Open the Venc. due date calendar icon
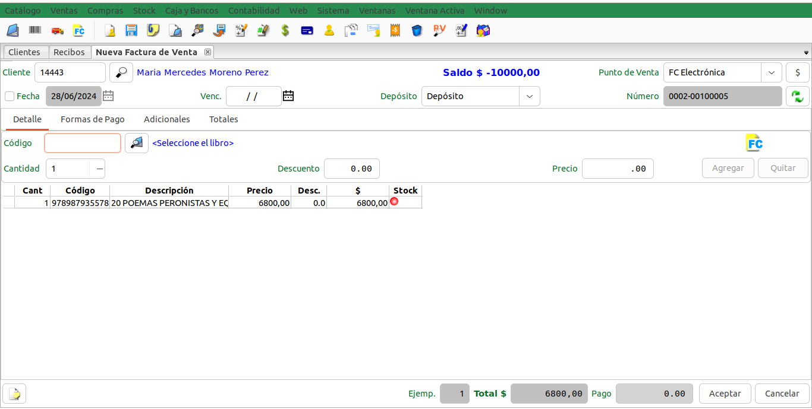The width and height of the screenshot is (812, 409). 288,96
